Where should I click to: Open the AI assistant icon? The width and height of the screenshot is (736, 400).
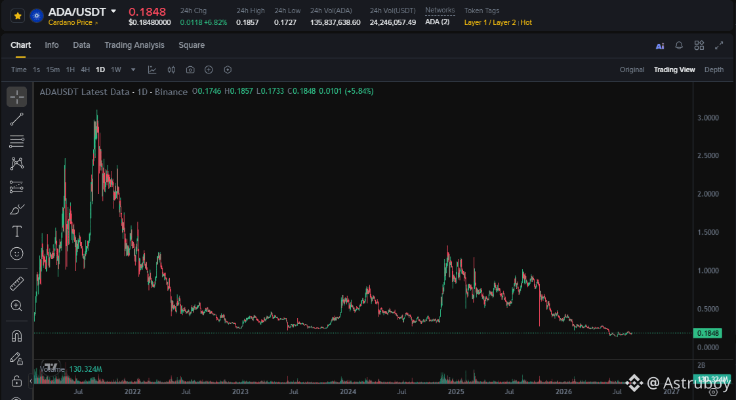pyautogui.click(x=660, y=46)
